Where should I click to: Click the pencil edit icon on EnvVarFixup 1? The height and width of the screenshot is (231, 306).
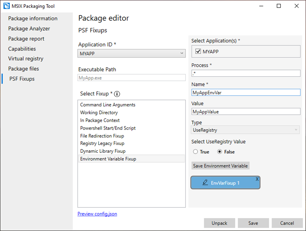click(205, 182)
